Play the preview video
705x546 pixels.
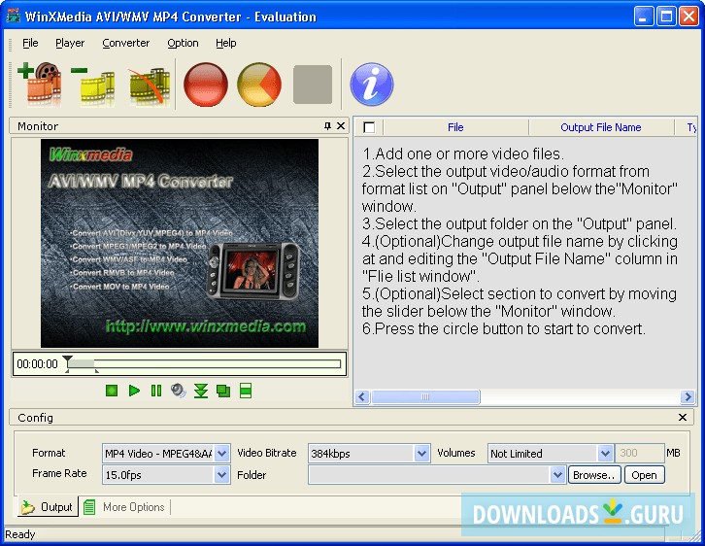click(x=134, y=391)
